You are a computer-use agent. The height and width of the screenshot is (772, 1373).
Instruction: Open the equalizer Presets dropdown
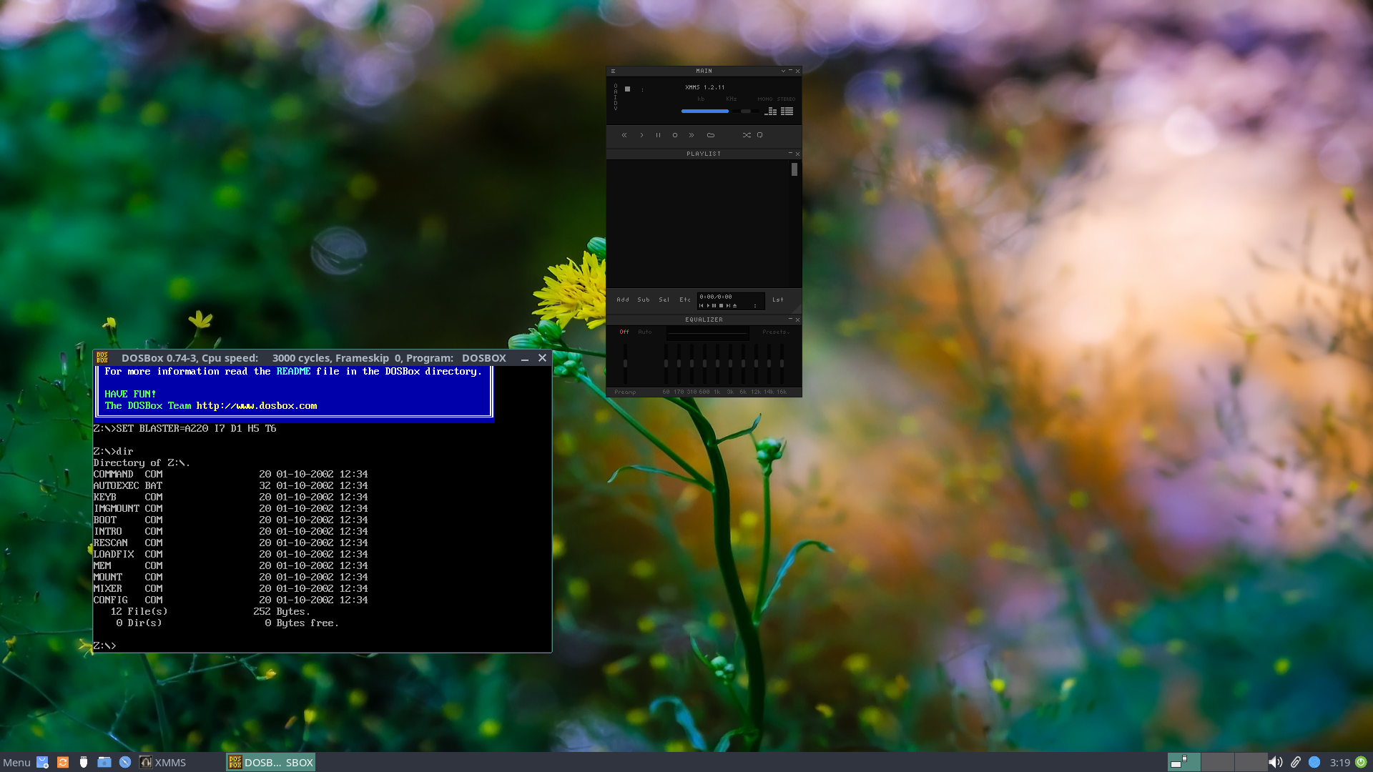click(776, 332)
